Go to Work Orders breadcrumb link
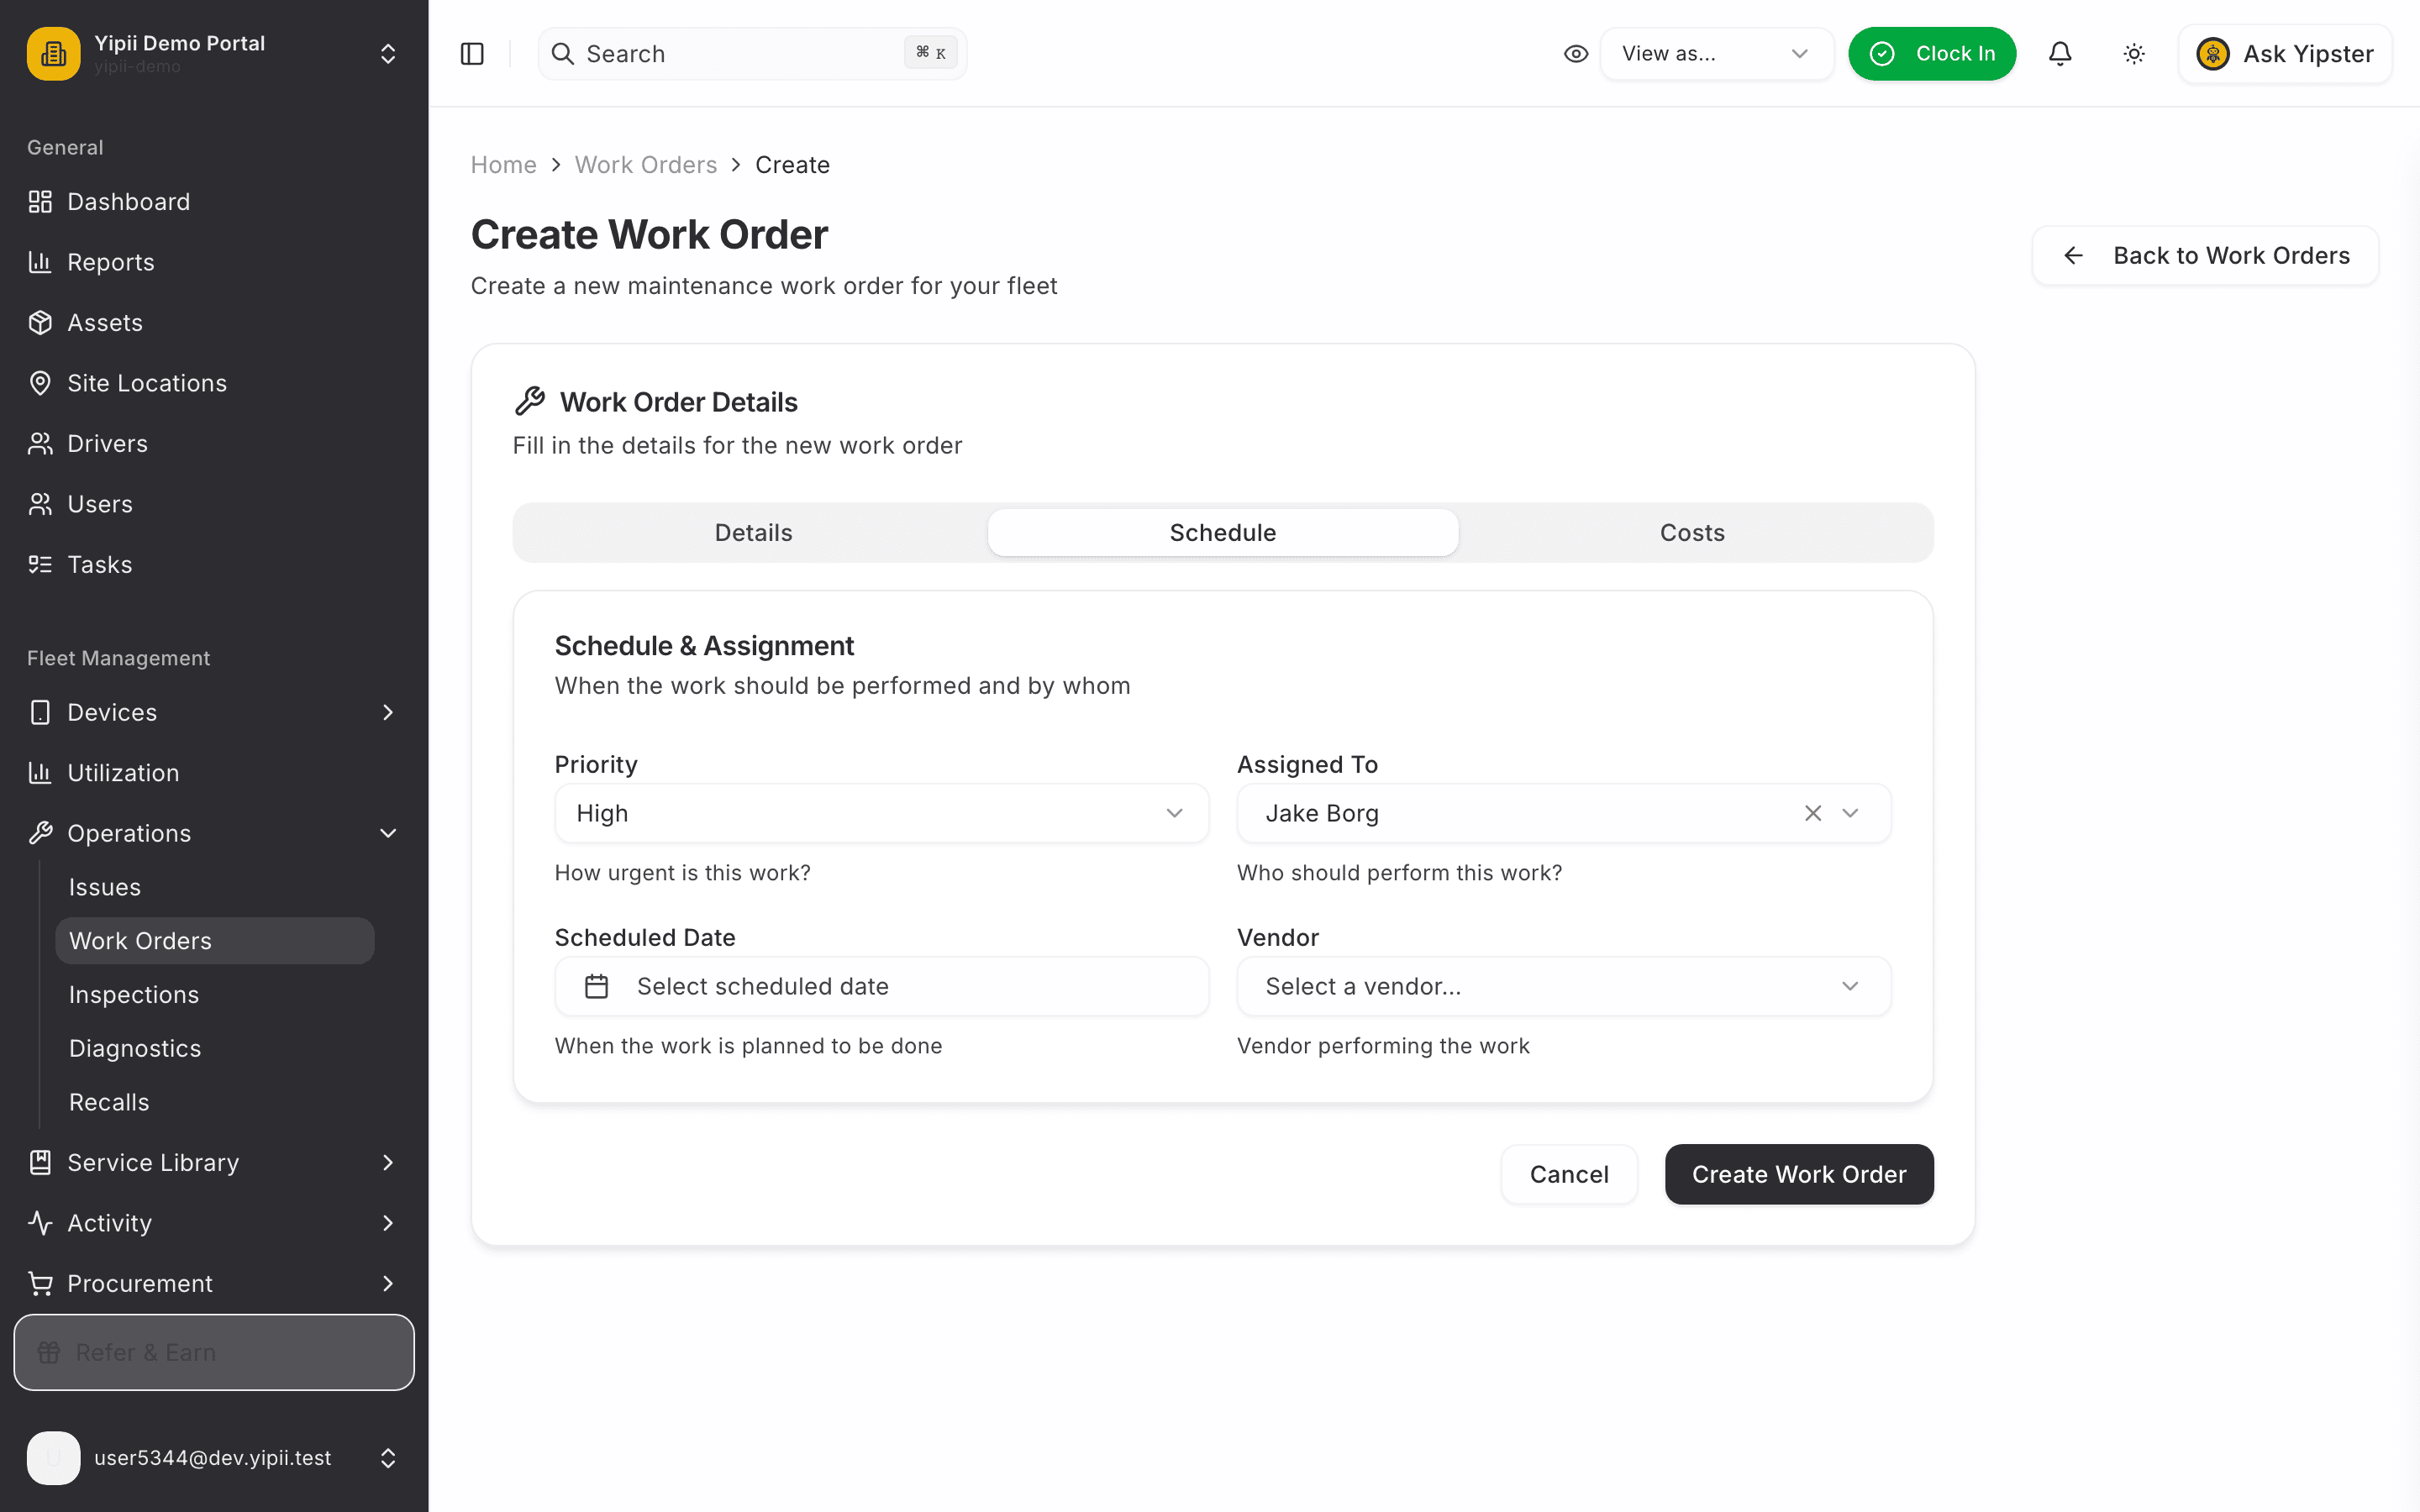The image size is (2420, 1512). click(645, 165)
